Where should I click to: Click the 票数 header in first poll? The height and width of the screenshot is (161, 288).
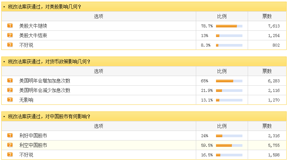[267, 16]
